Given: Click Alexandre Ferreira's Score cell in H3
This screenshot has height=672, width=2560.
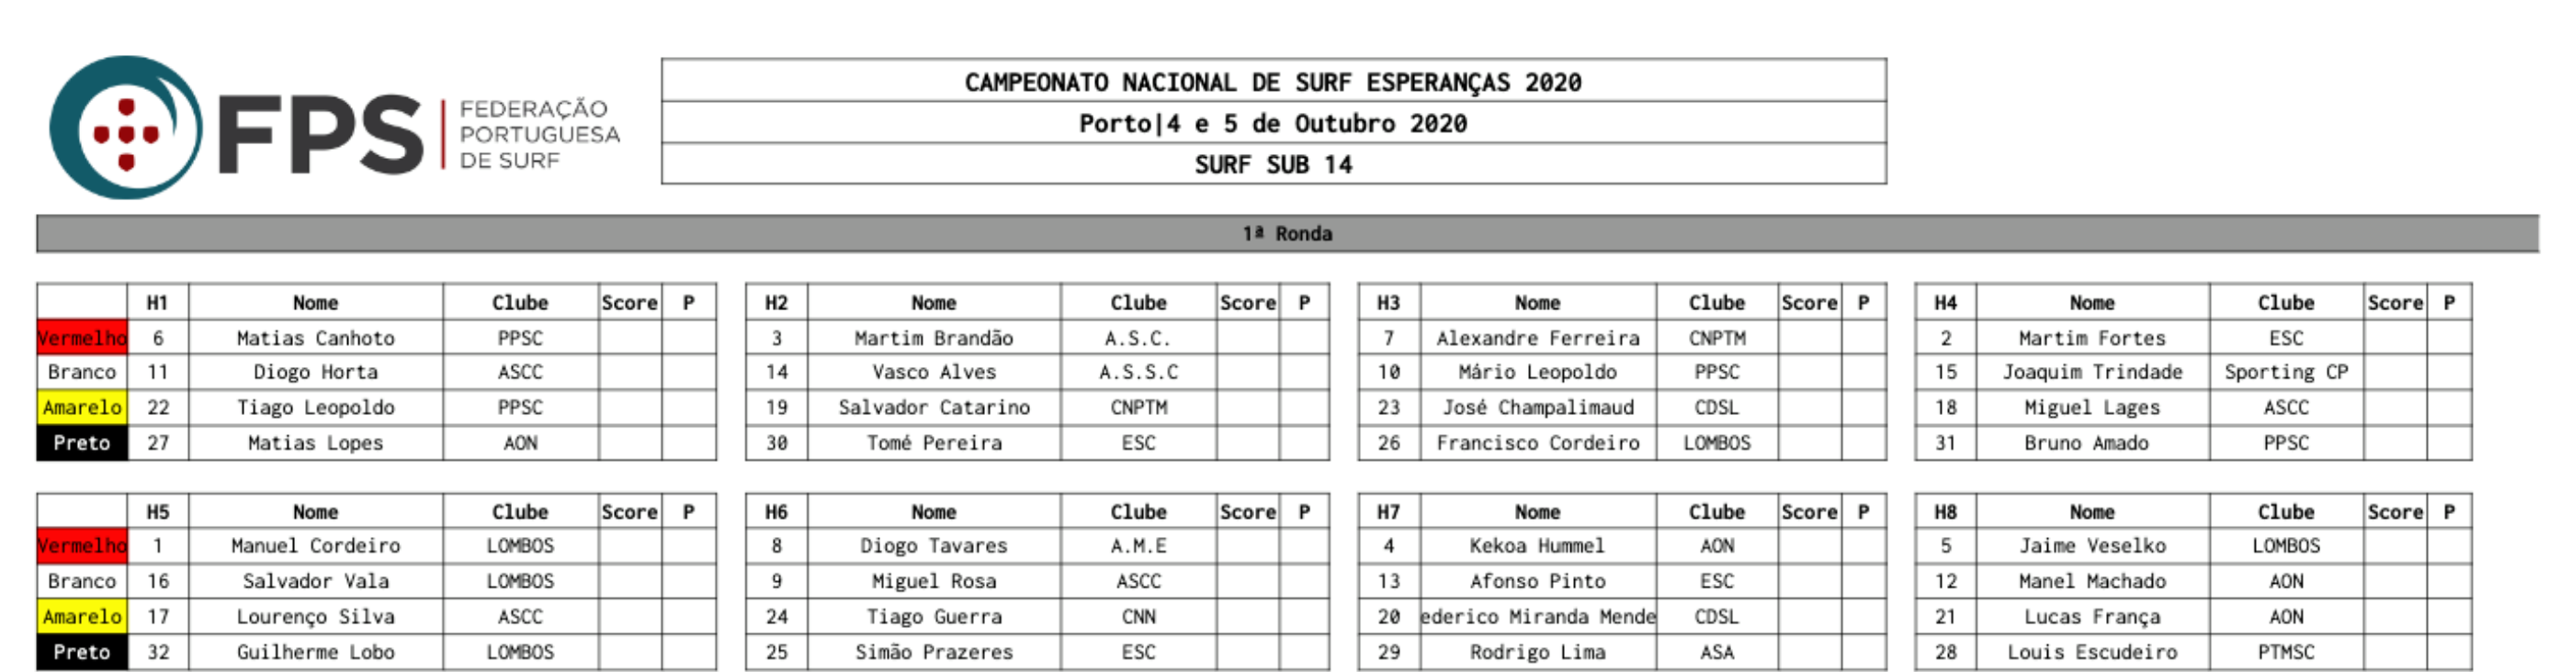Looking at the screenshot, I should 1808,338.
